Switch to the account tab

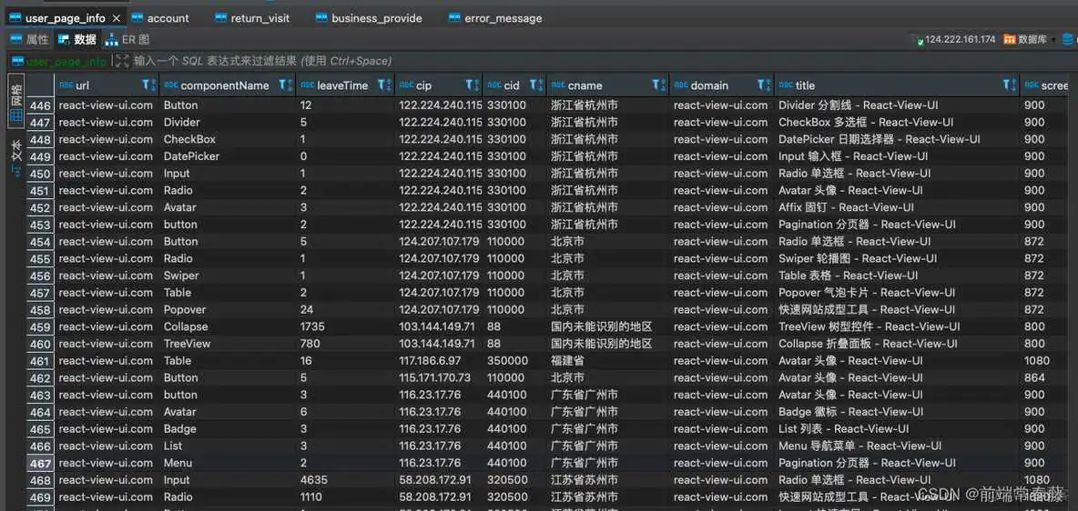pyautogui.click(x=160, y=18)
